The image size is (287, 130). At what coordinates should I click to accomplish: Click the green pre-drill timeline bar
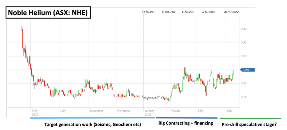[x=250, y=119]
